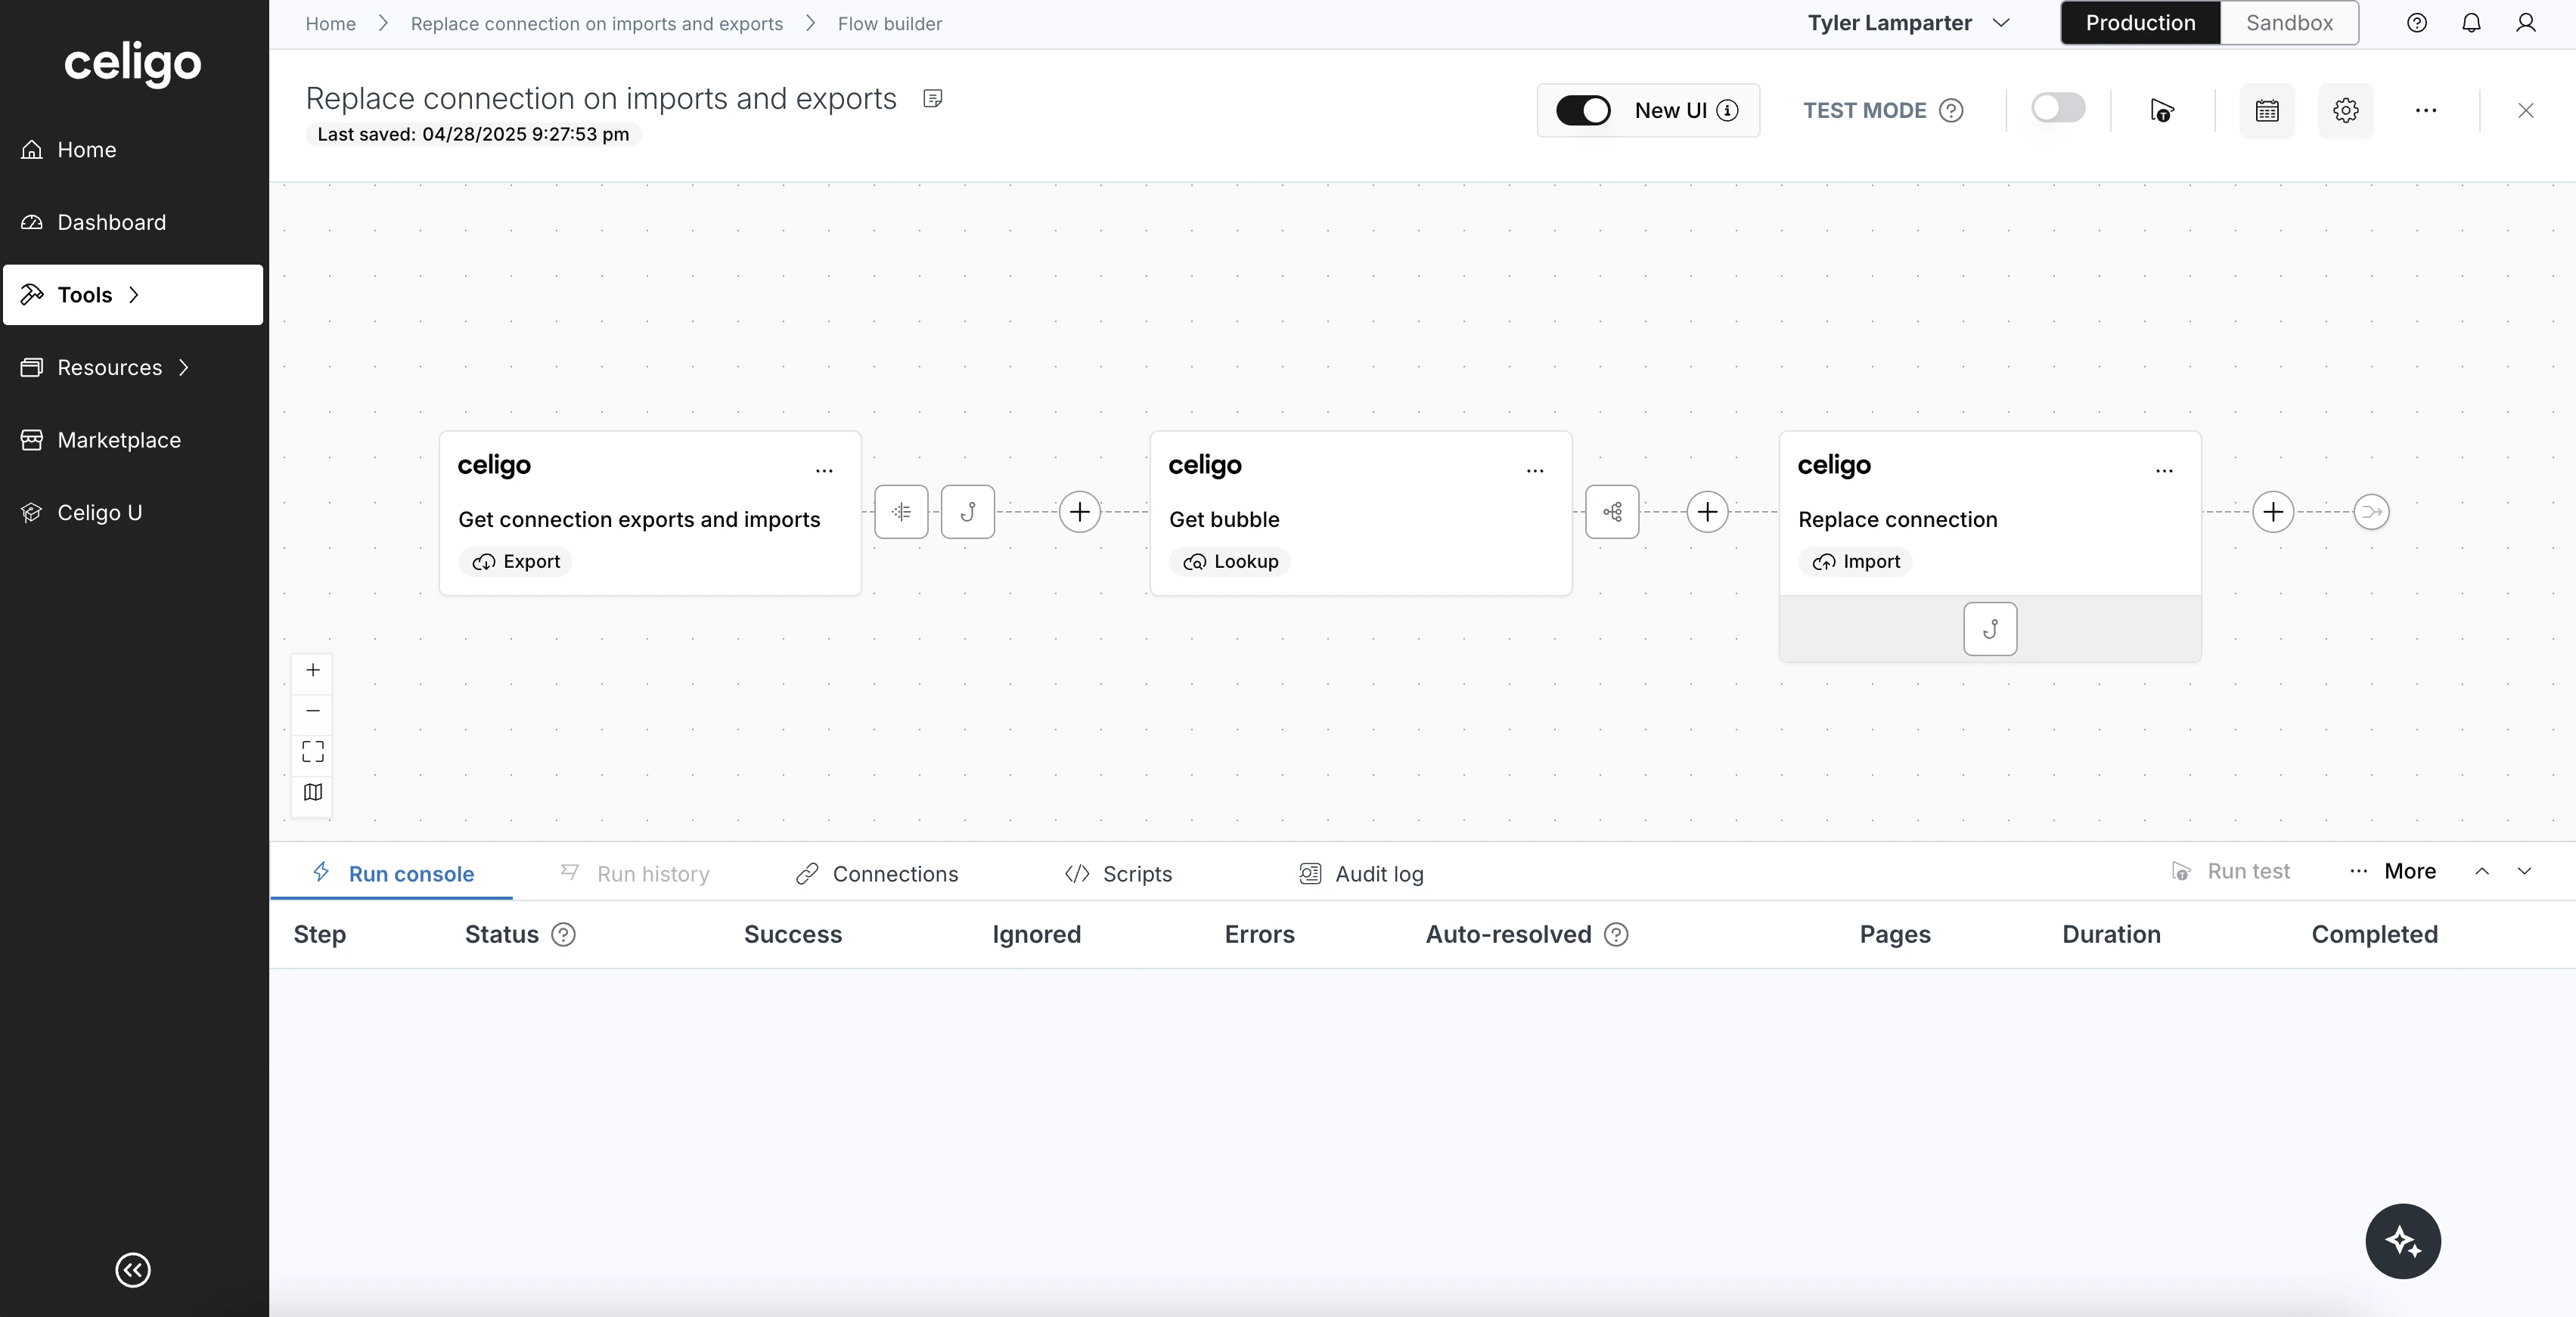Switch environment to Sandbox
The image size is (2576, 1317).
pyautogui.click(x=2288, y=23)
